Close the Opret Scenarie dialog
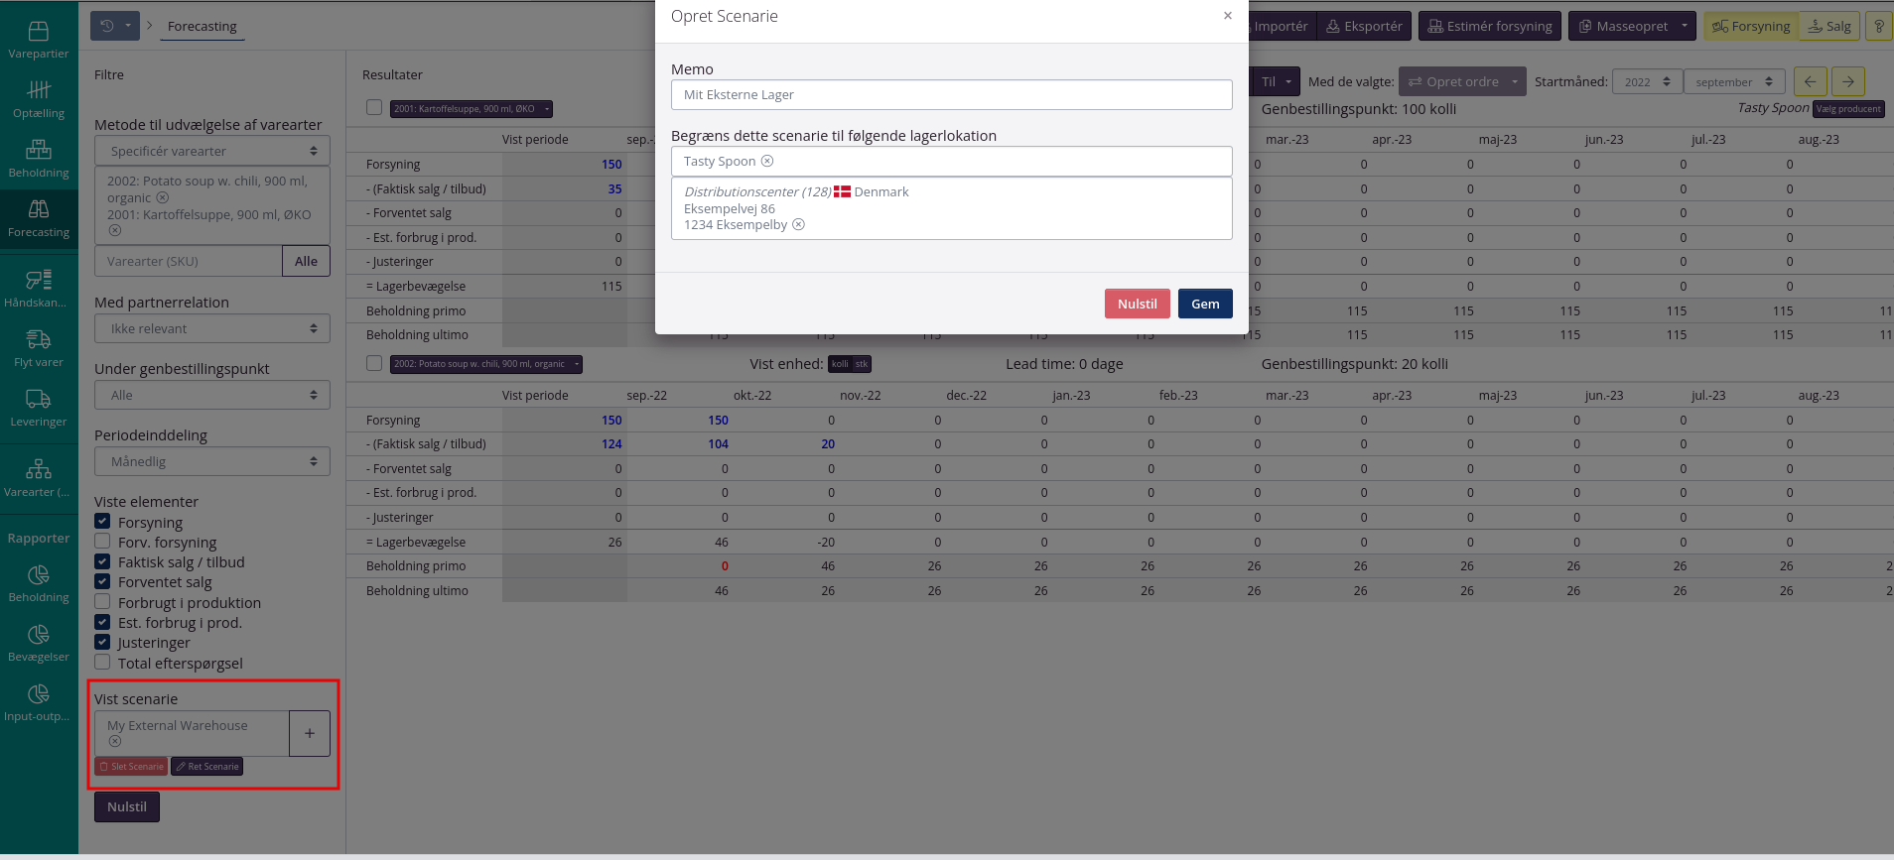This screenshot has width=1894, height=860. [1228, 16]
